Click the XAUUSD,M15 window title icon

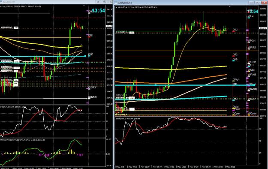click(x=116, y=3)
